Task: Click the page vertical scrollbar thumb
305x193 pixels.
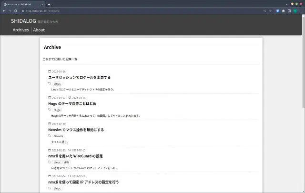Action: pyautogui.click(x=303, y=62)
